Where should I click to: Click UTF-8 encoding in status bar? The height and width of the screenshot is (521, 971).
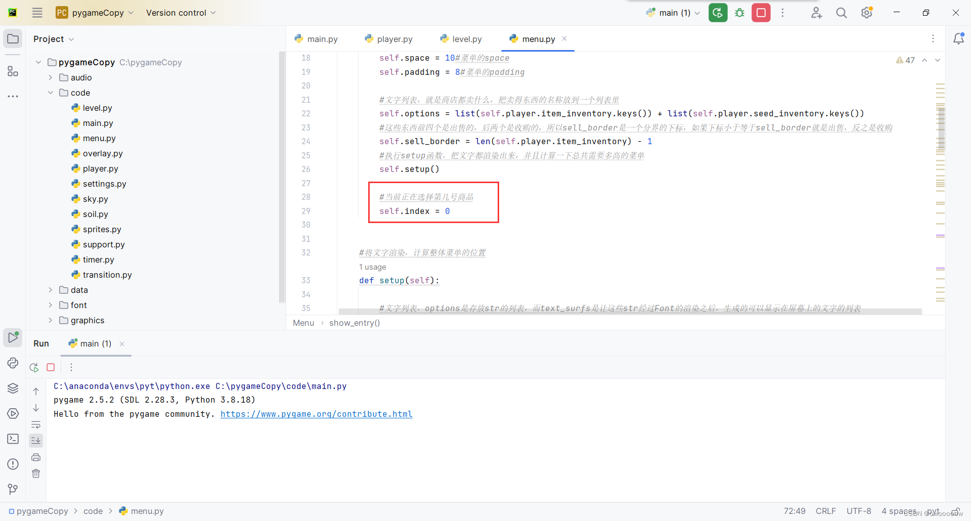tap(859, 511)
